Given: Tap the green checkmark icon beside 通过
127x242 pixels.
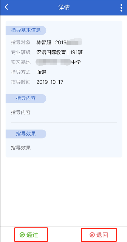Looking at the screenshot, I should [x=22, y=235].
